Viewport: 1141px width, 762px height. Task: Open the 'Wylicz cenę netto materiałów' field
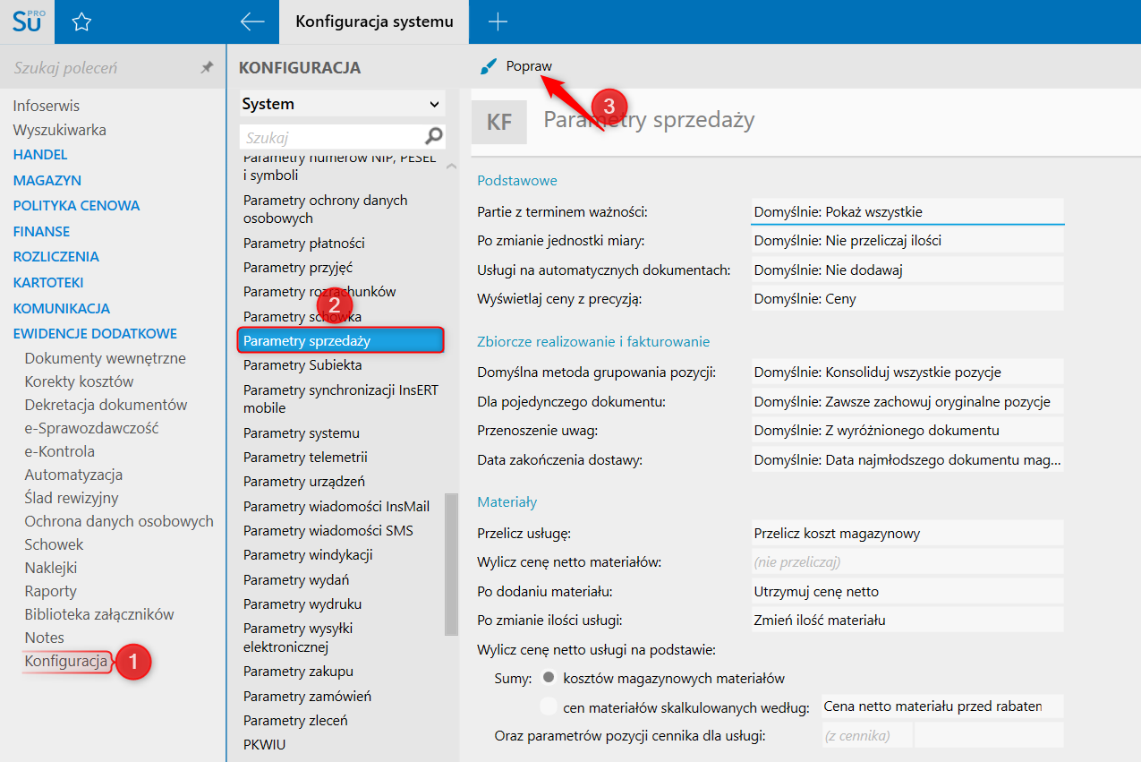coord(907,562)
